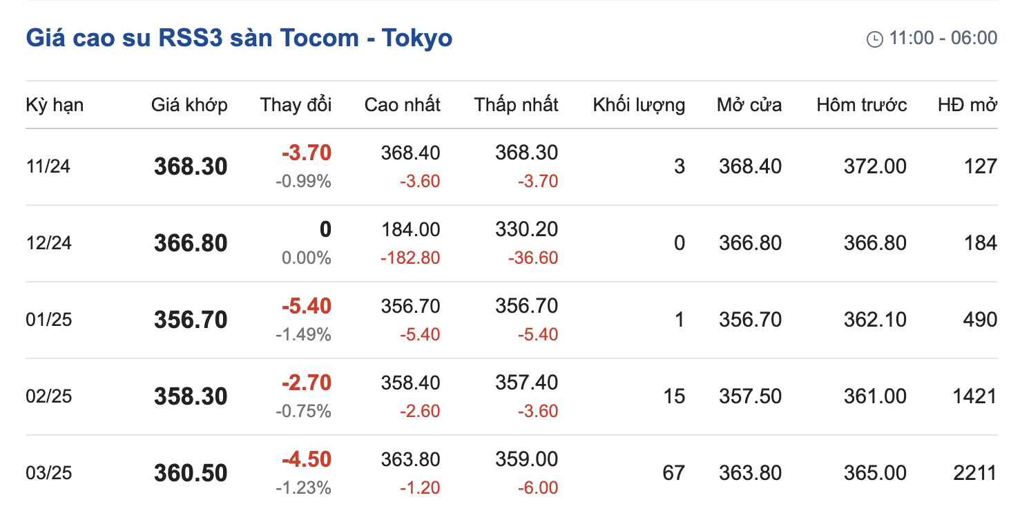Viewport: 1011px width, 511px height.
Task: Click the 368.30 matched price
Action: click(x=191, y=166)
